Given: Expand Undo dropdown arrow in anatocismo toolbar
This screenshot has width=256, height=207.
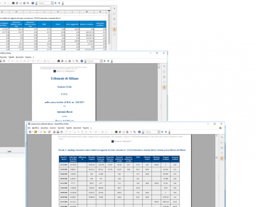Looking at the screenshot, I should [x=93, y=132].
